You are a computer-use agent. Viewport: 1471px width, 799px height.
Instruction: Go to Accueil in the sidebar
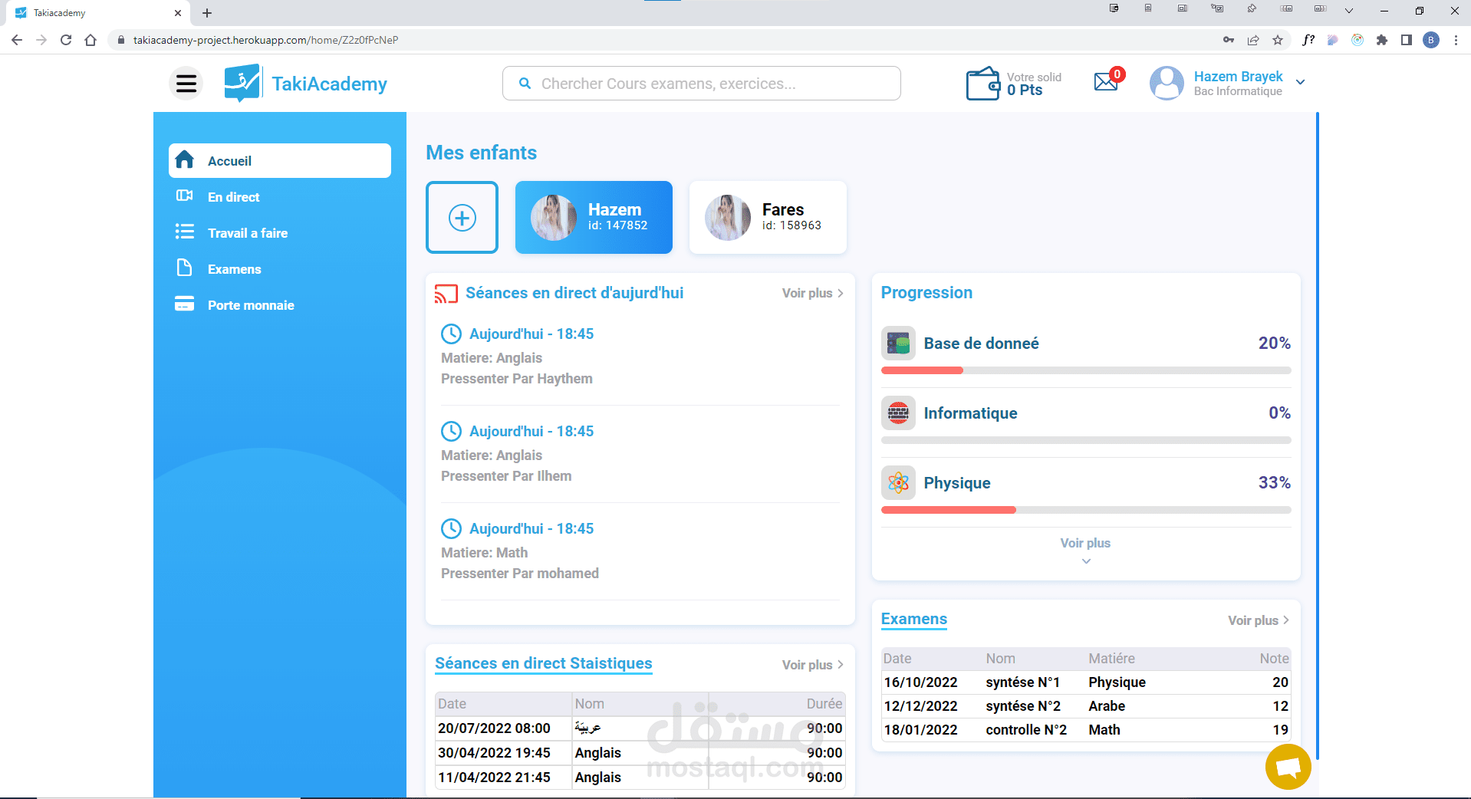click(x=280, y=161)
